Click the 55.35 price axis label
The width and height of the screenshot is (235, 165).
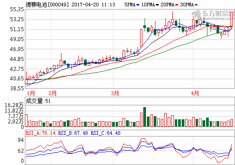click(x=17, y=9)
